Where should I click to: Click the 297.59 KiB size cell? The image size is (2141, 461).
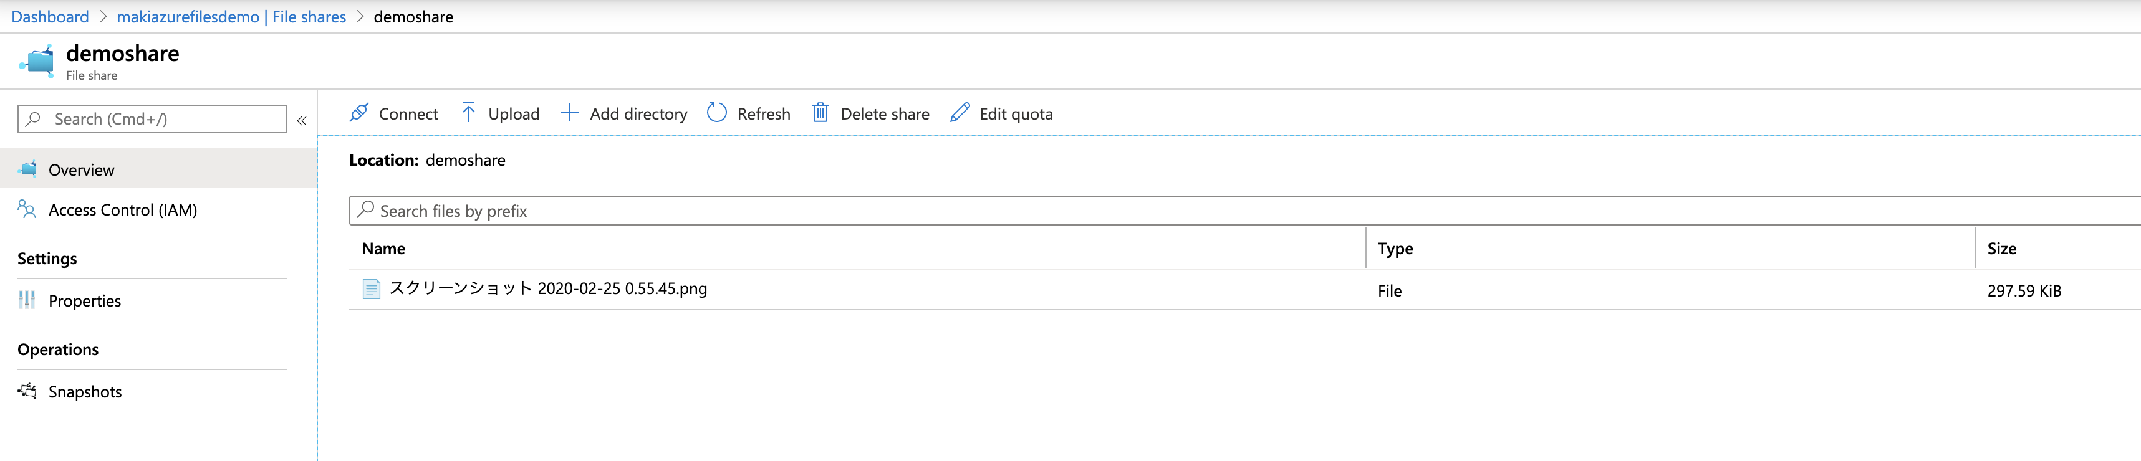(x=2024, y=291)
